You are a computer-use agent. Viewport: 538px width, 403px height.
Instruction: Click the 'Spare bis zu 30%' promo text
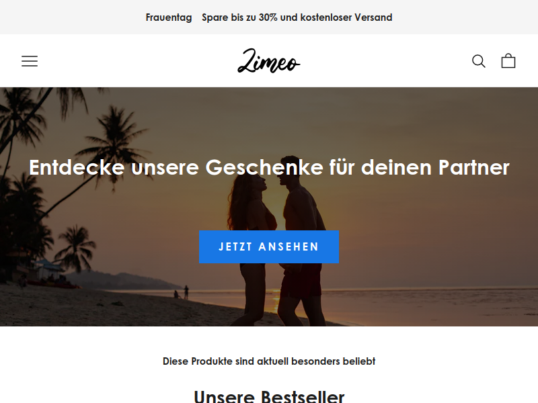(239, 17)
